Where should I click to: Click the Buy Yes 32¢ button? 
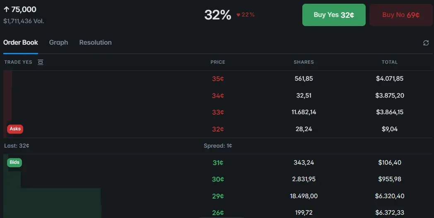coord(334,15)
